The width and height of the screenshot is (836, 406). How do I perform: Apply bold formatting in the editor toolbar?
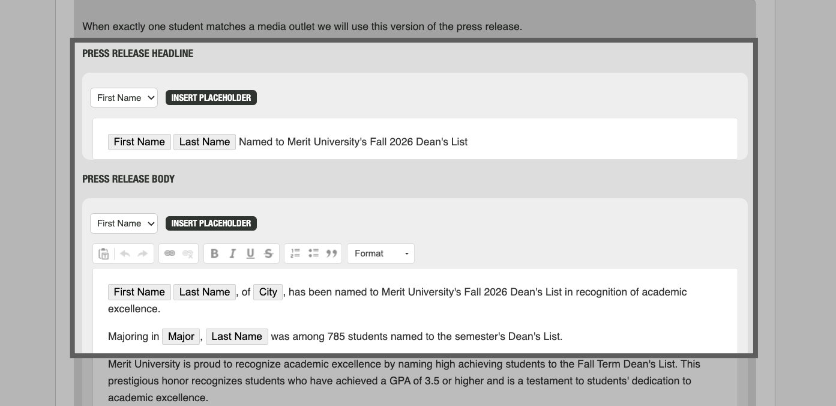pos(214,253)
